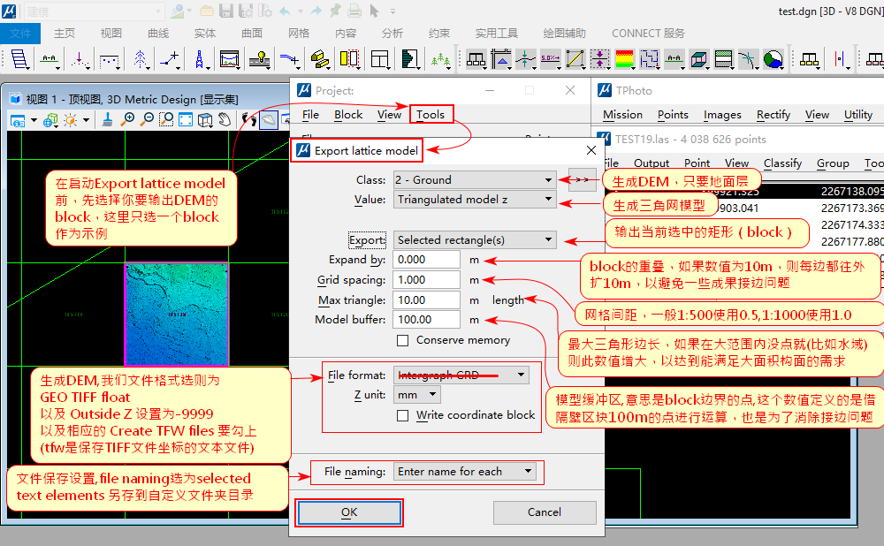
Task: Open the Export dropdown Selected rectangle(s)
Action: 474,240
